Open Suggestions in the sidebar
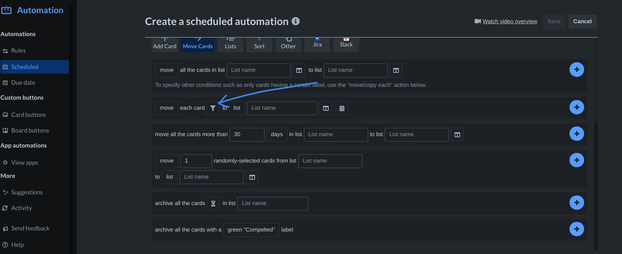622x254 pixels. (x=34, y=192)
